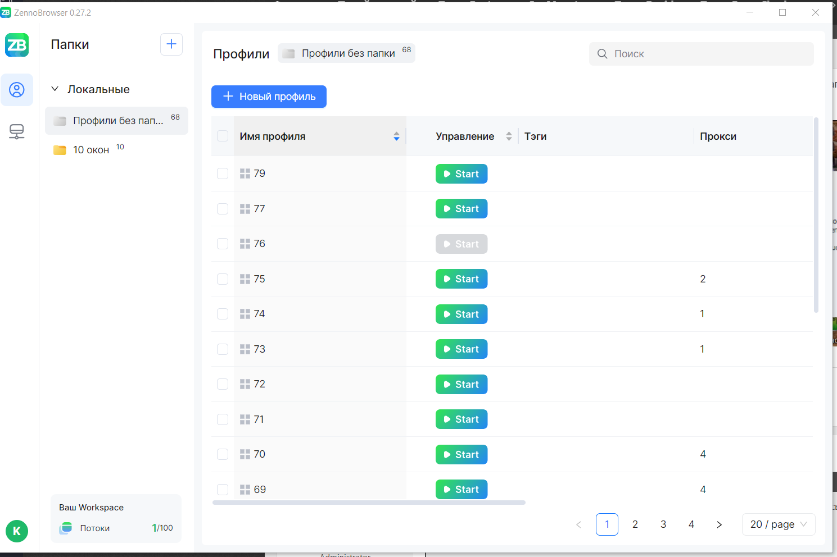Image resolution: width=837 pixels, height=557 pixels.
Task: Start profile 74
Action: click(x=462, y=314)
